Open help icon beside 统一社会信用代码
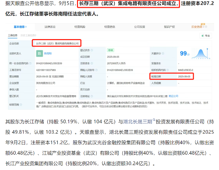Screen dimensions: 219x170 click(x=30, y=63)
